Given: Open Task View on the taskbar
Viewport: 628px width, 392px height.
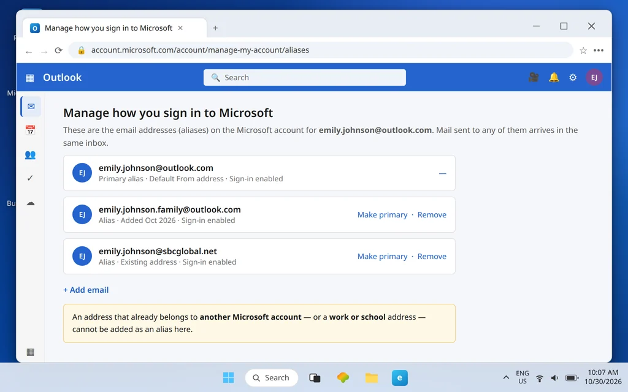Looking at the screenshot, I should (315, 377).
